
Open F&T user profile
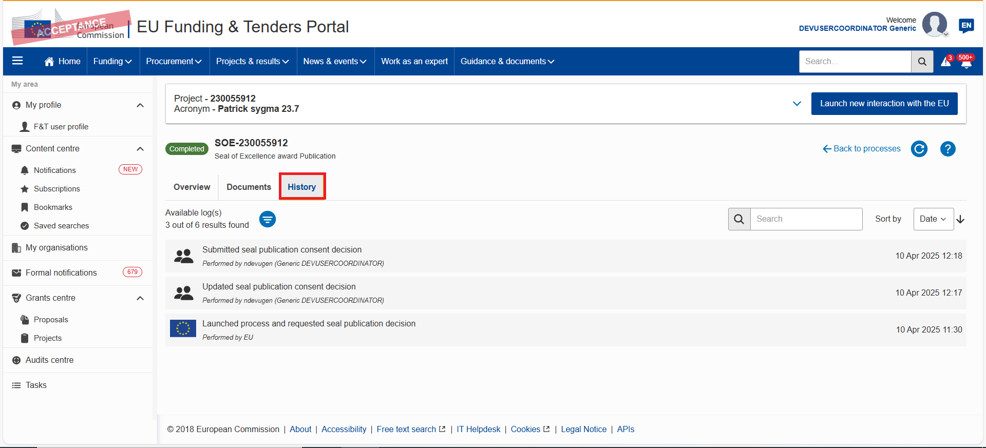tap(61, 127)
